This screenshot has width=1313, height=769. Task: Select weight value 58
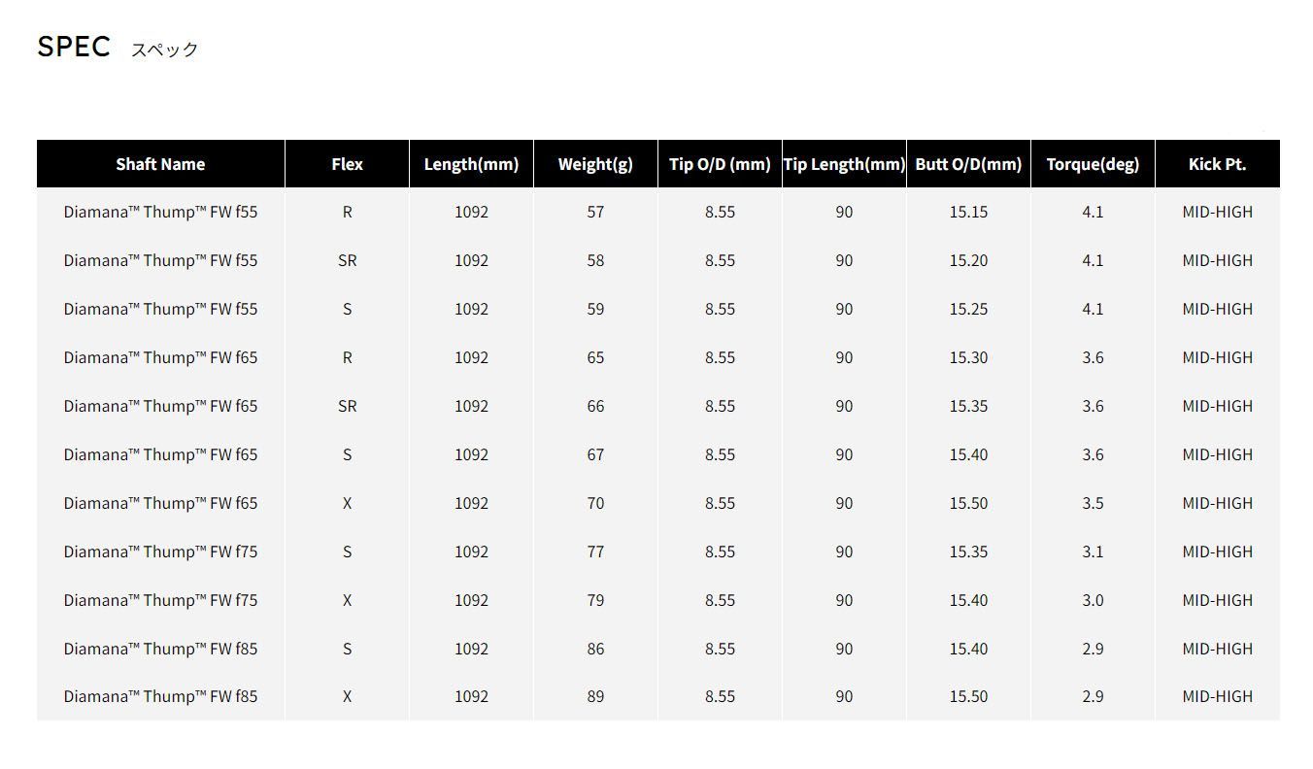(x=595, y=260)
